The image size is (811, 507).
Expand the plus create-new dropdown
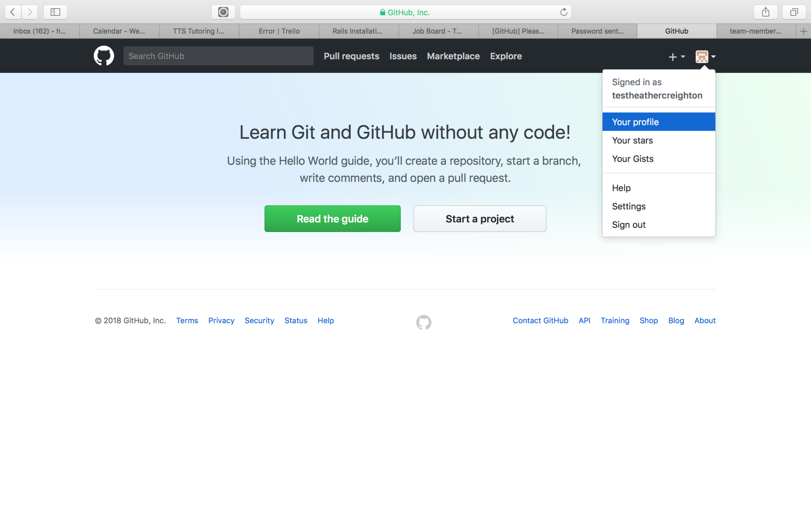[x=676, y=57]
